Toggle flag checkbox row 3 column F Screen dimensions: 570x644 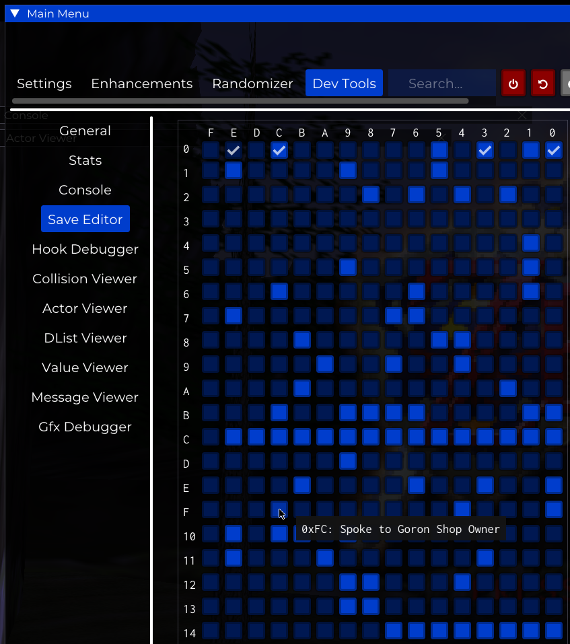coord(211,219)
